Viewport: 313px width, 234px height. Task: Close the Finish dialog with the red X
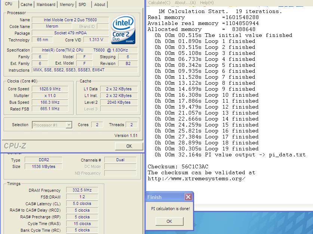pyautogui.click(x=188, y=197)
